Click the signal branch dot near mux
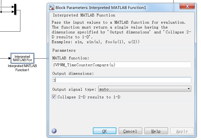The width and height of the screenshot is (201, 140). pyautogui.click(x=1, y=12)
